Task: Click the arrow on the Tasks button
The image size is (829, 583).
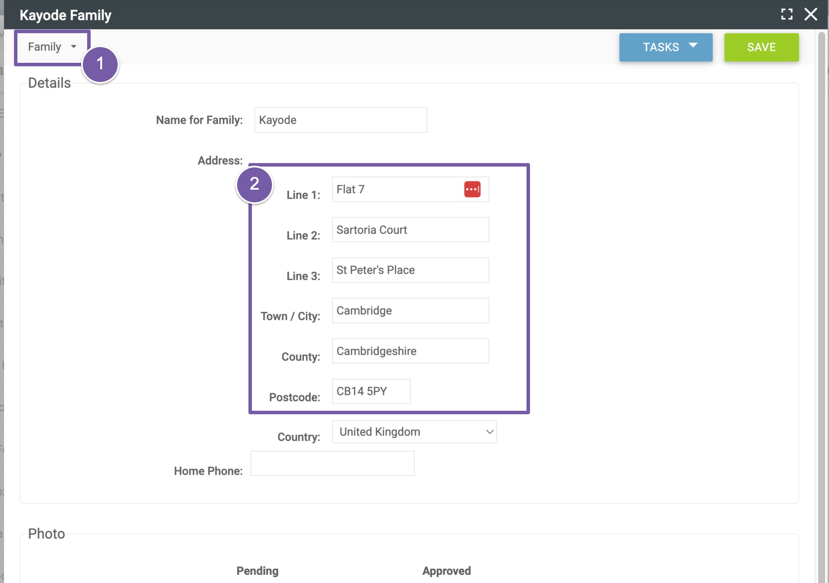Action: pos(693,46)
